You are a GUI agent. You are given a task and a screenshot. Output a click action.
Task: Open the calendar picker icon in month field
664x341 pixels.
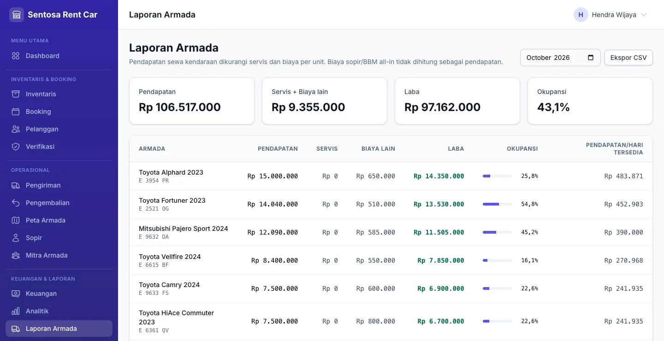pos(591,58)
